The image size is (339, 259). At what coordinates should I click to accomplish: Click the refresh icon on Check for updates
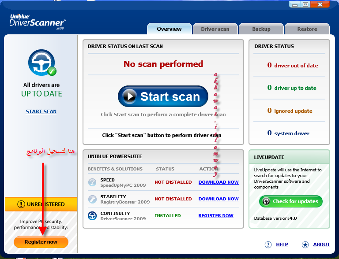point(266,201)
